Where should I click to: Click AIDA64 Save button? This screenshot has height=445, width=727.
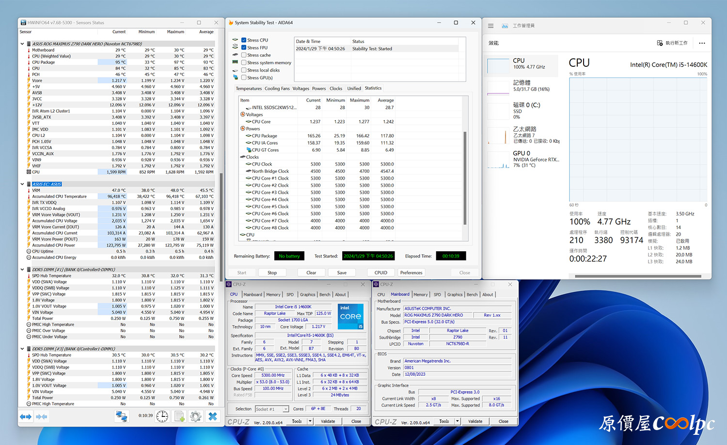point(342,273)
